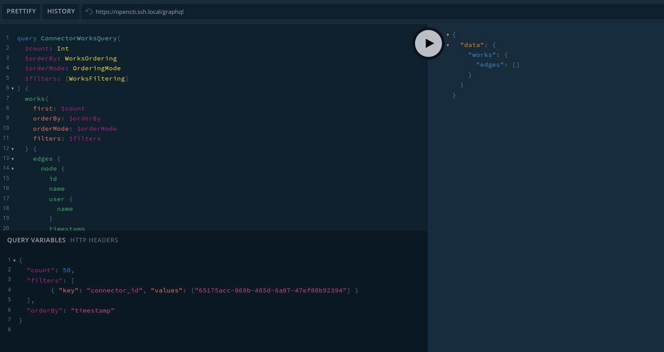Screen dimensions: 664x352
Task: Click the reload schema icon beside the URL
Action: 89,12
